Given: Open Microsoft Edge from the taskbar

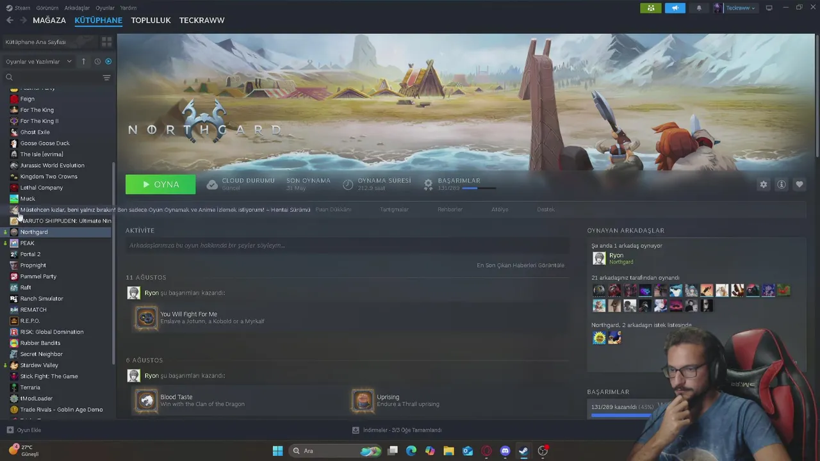Looking at the screenshot, I should [411, 451].
